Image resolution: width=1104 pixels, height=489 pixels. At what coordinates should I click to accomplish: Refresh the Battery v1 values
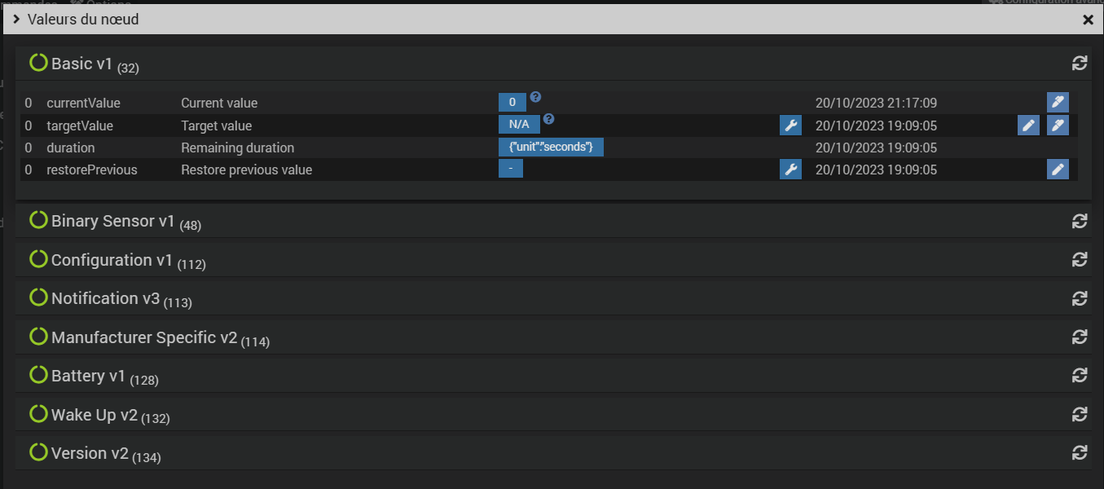(x=1080, y=376)
